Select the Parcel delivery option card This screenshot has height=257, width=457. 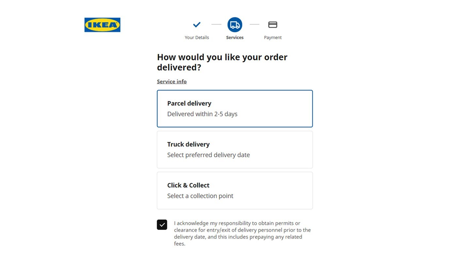pyautogui.click(x=235, y=108)
